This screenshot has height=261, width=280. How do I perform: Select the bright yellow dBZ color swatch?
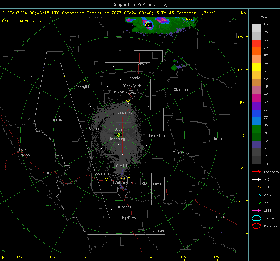pyautogui.click(x=256, y=67)
